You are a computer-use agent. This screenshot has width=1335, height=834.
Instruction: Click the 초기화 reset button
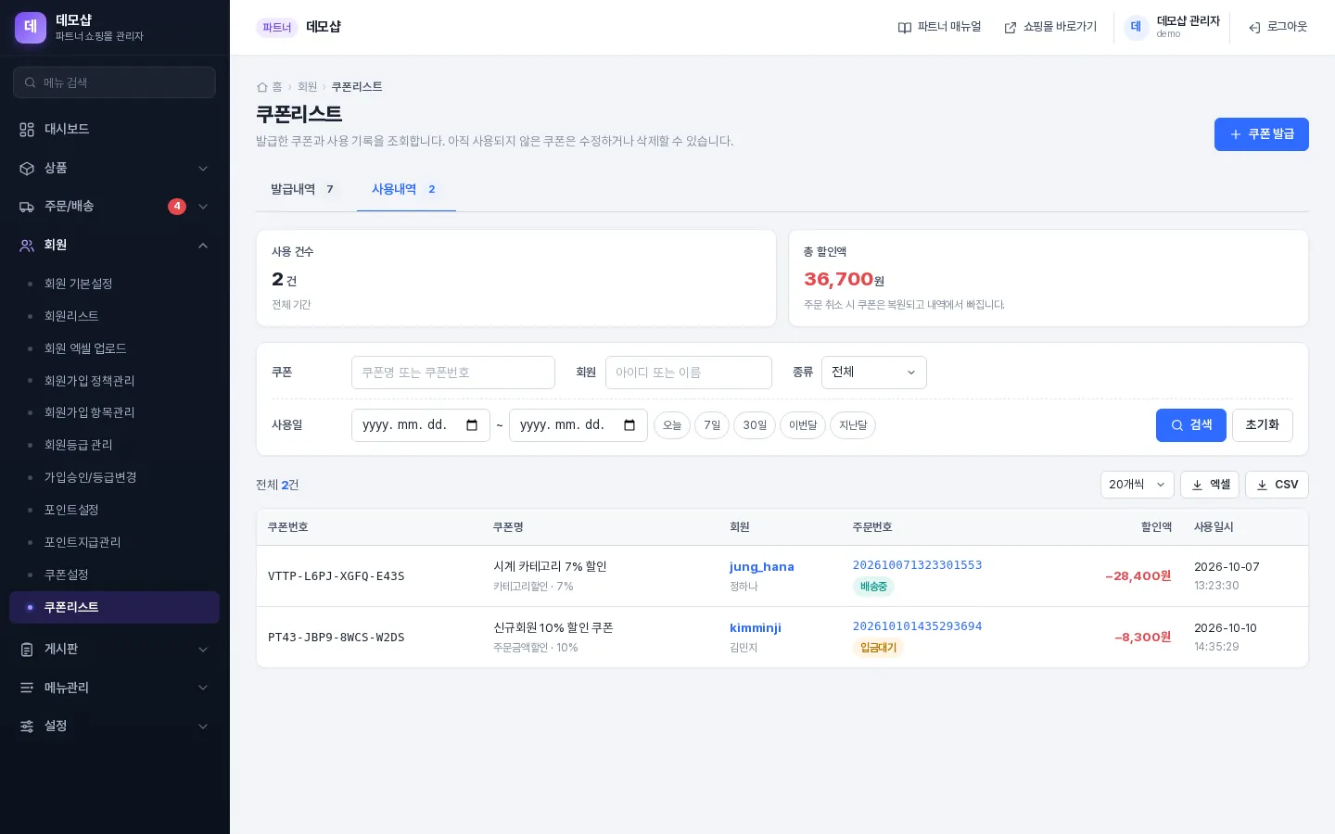click(x=1262, y=425)
